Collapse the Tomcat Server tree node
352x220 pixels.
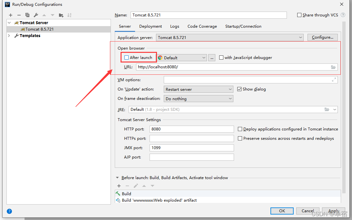click(x=9, y=23)
